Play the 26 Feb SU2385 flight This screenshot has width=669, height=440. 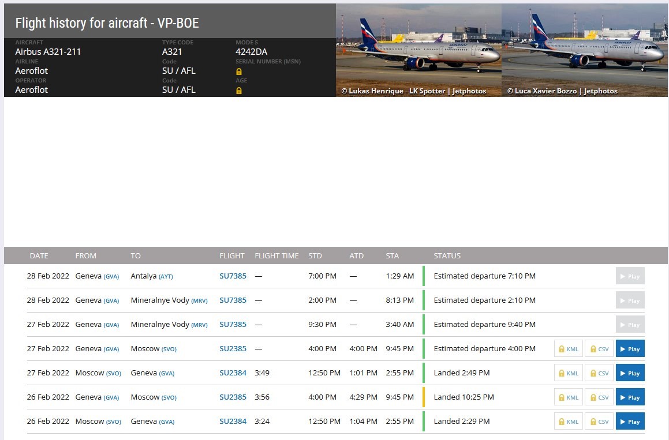(x=630, y=397)
